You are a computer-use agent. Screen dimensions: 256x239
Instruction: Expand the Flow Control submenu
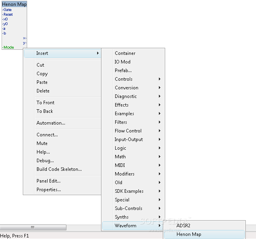click(x=133, y=131)
